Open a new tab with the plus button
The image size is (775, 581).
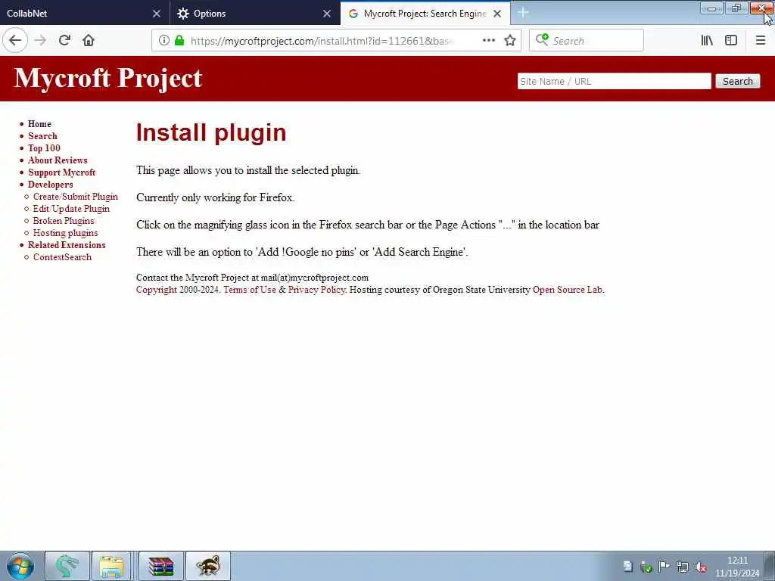point(523,13)
